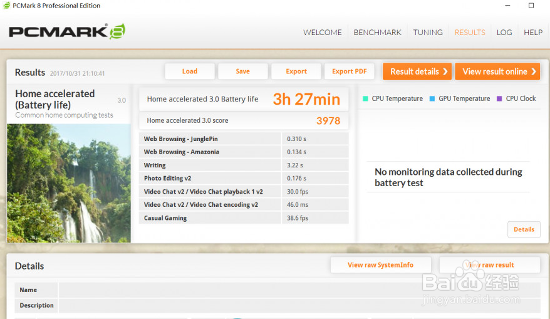Click the Export button
This screenshot has width=550, height=319.
tap(296, 71)
